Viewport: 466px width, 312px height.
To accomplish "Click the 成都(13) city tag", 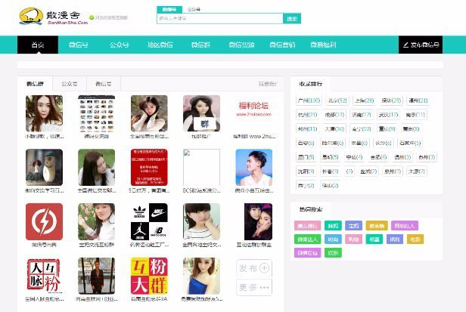I will click(334, 115).
